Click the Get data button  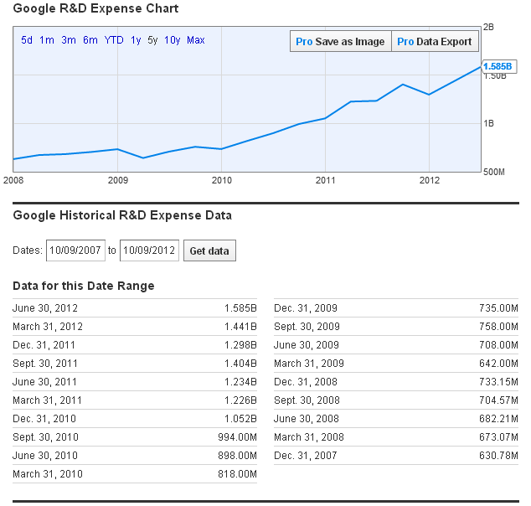tap(209, 250)
